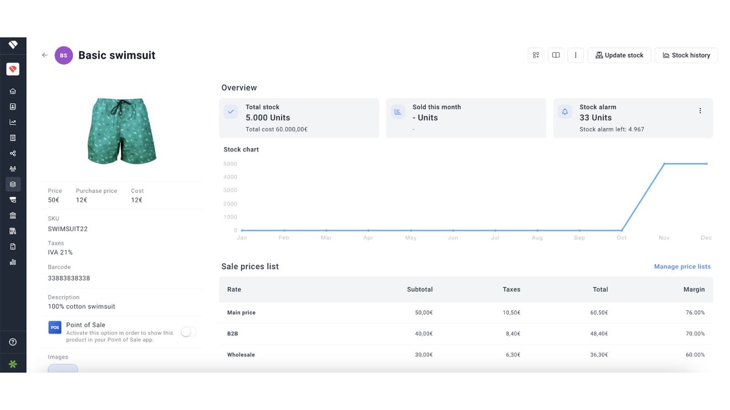Go back using the arrow beside Basic swimsuit
Image resolution: width=730 pixels, height=410 pixels.
(x=44, y=55)
